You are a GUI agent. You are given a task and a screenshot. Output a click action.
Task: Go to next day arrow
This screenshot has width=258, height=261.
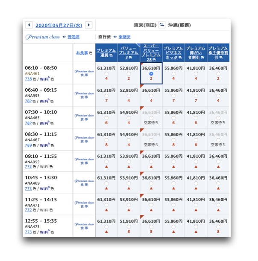coord(89,25)
